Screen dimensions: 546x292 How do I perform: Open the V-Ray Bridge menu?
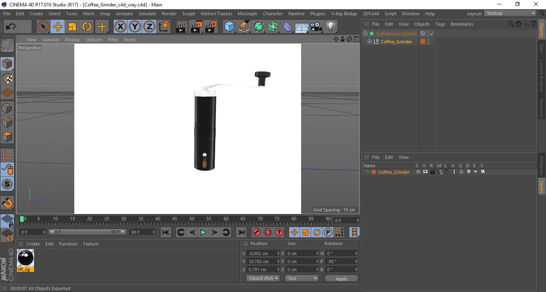coord(344,14)
